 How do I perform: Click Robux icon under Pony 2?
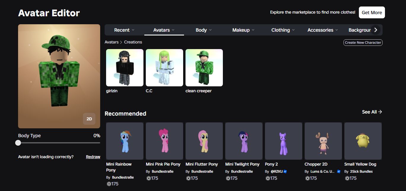click(x=268, y=178)
